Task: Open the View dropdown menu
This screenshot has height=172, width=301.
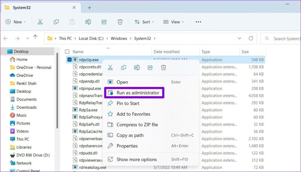Action: (x=173, y=22)
